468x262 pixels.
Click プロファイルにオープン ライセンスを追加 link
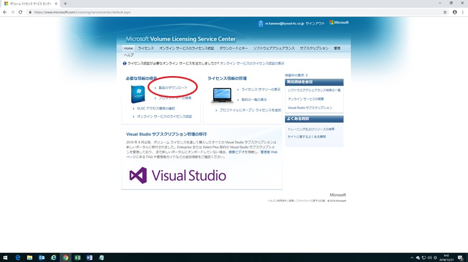coord(250,110)
